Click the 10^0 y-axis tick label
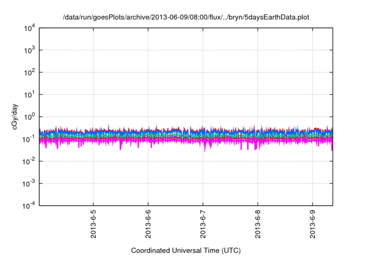 pyautogui.click(x=29, y=117)
